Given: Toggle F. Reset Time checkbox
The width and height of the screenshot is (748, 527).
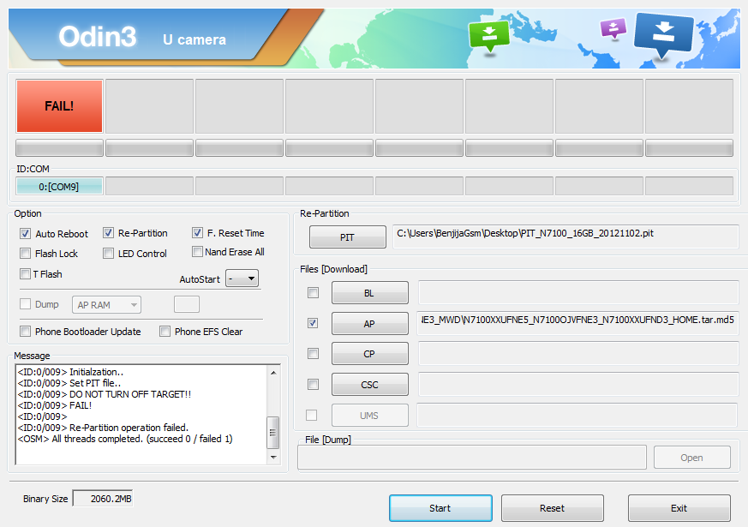Looking at the screenshot, I should click(197, 233).
